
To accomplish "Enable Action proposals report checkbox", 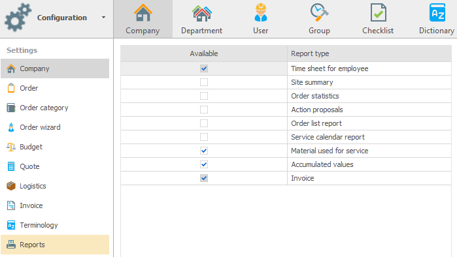I will [x=204, y=110].
